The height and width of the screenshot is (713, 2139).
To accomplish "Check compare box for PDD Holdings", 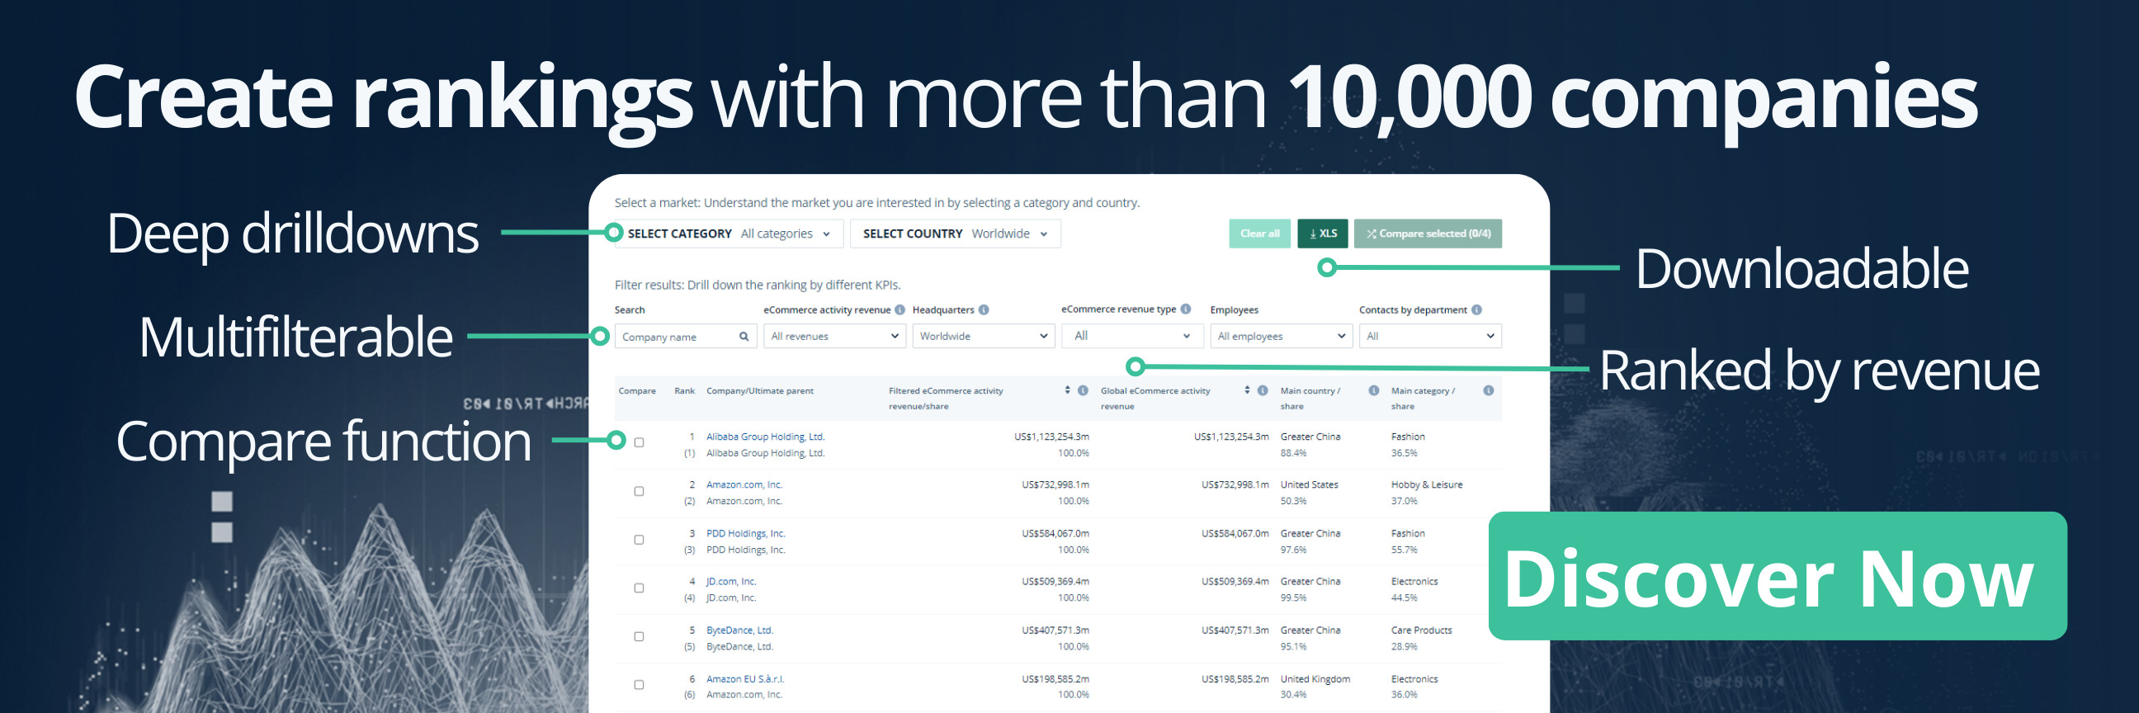I will pyautogui.click(x=639, y=540).
